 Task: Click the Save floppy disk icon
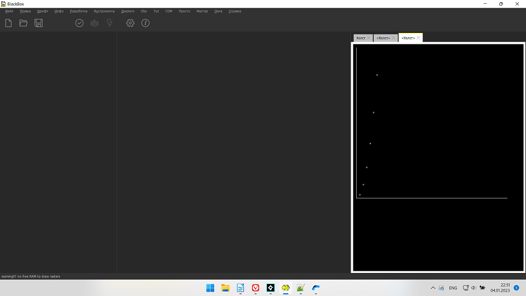point(39,23)
